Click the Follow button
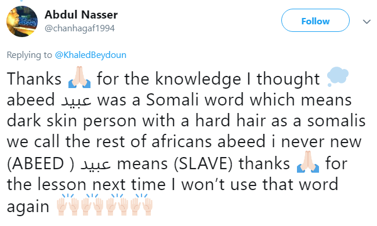 click(315, 20)
